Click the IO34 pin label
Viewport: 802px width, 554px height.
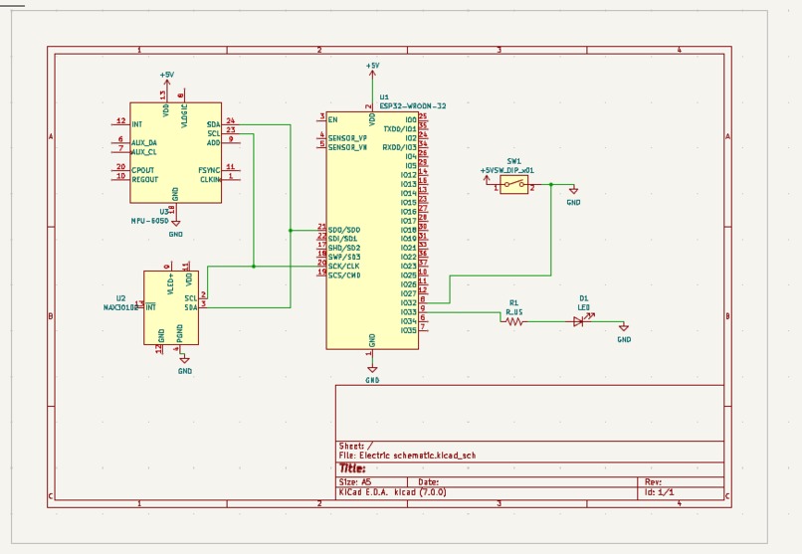[409, 321]
